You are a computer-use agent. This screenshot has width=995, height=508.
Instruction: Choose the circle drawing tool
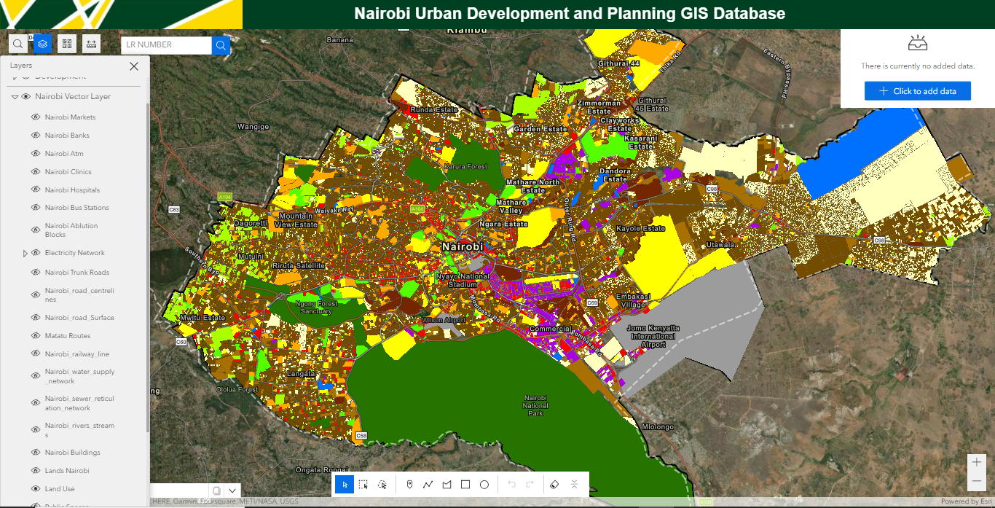484,484
